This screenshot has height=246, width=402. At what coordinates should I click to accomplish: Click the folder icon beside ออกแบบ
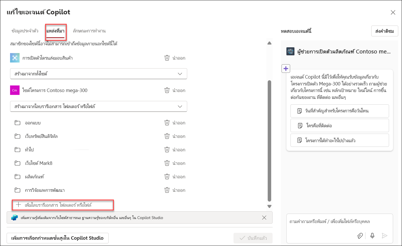[x=18, y=123]
